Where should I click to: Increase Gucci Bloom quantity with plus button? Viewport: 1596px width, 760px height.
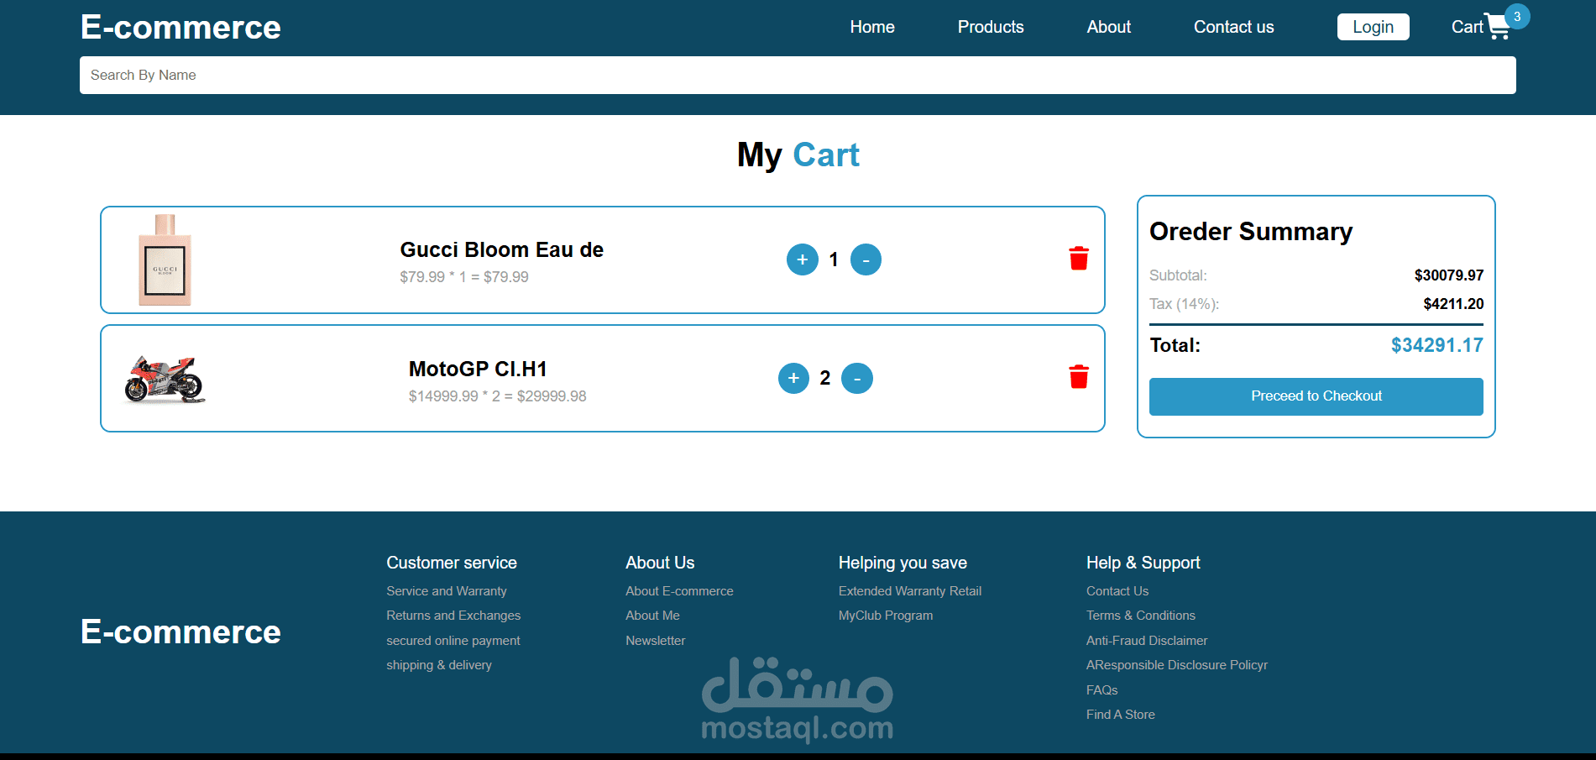pos(802,259)
